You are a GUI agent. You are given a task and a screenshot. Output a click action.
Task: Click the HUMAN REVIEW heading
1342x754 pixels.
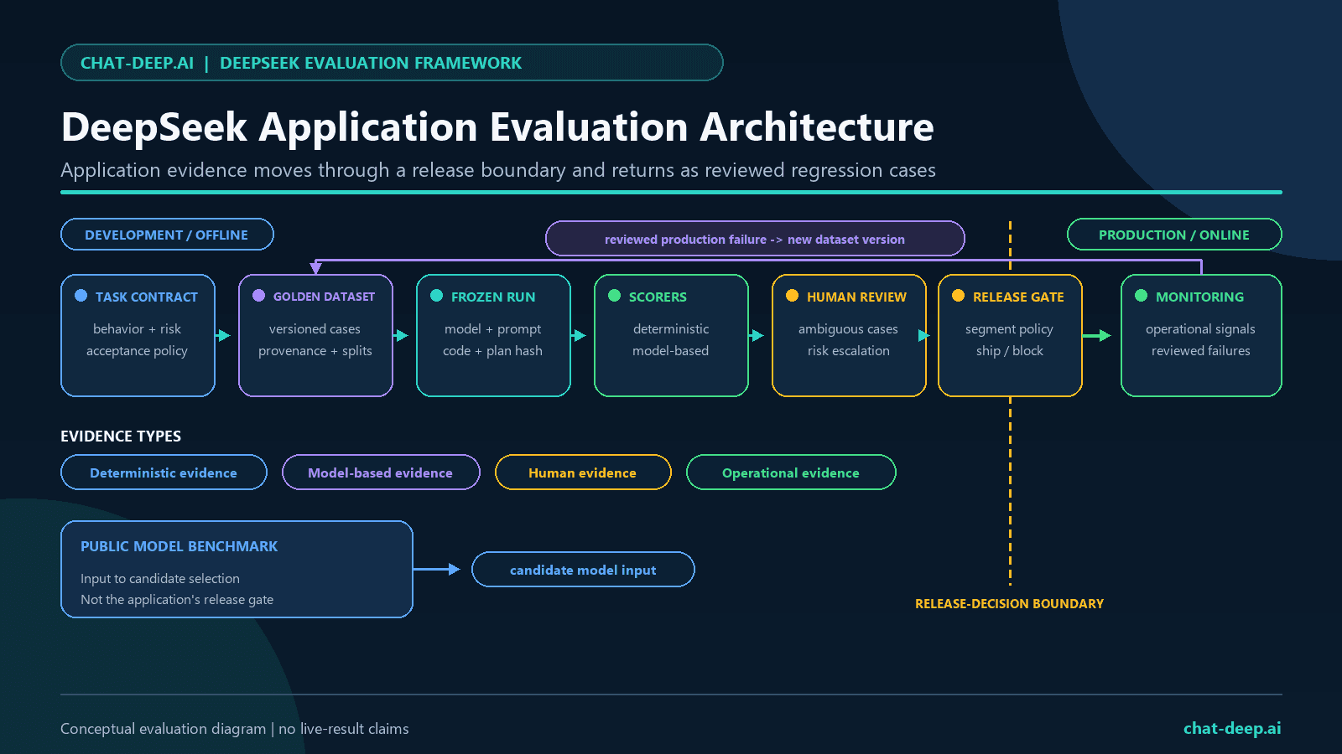pyautogui.click(x=856, y=297)
